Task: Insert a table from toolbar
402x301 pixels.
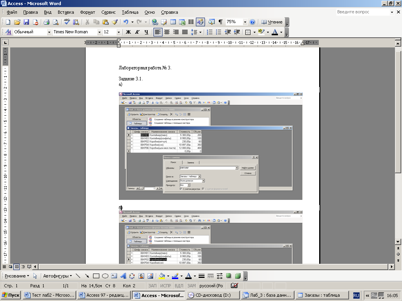Action: pyautogui.click(x=173, y=22)
